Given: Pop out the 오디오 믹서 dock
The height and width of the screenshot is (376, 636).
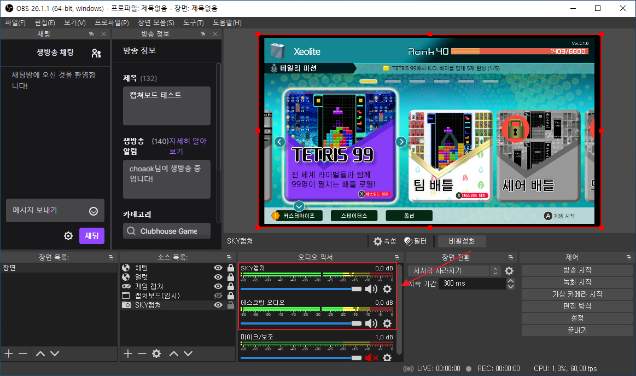Looking at the screenshot, I should point(396,257).
